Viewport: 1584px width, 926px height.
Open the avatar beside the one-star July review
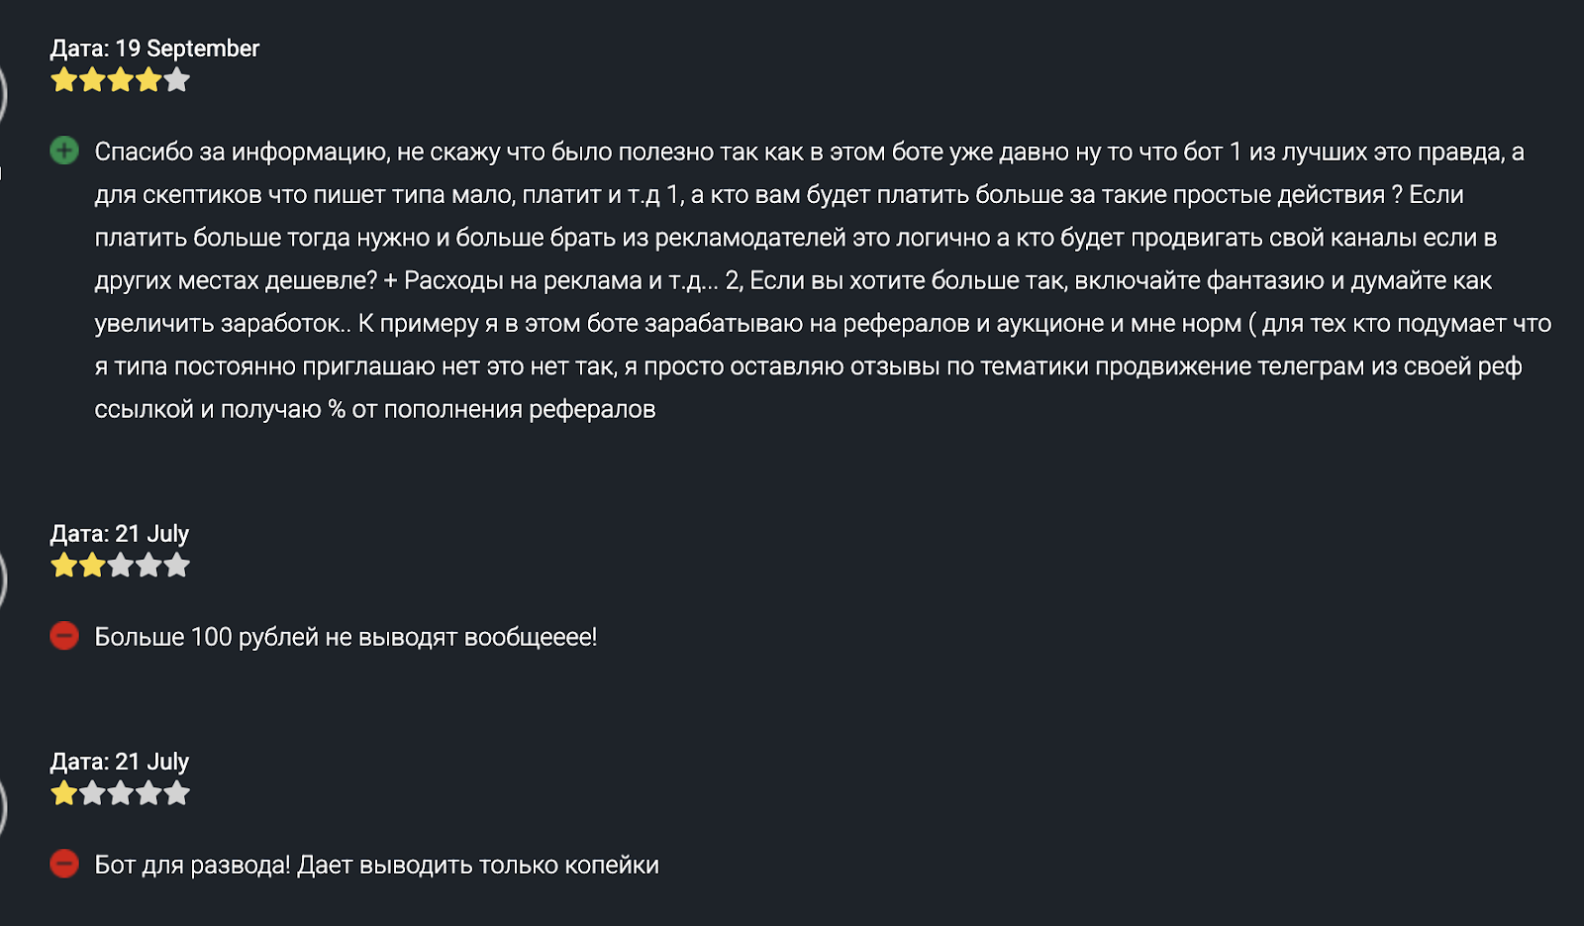3,807
